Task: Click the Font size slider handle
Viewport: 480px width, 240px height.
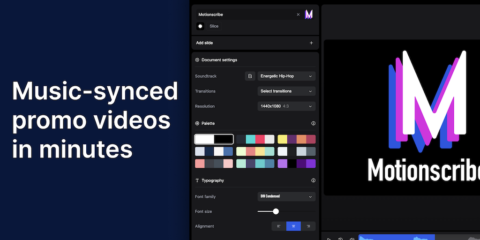Action: tap(276, 211)
